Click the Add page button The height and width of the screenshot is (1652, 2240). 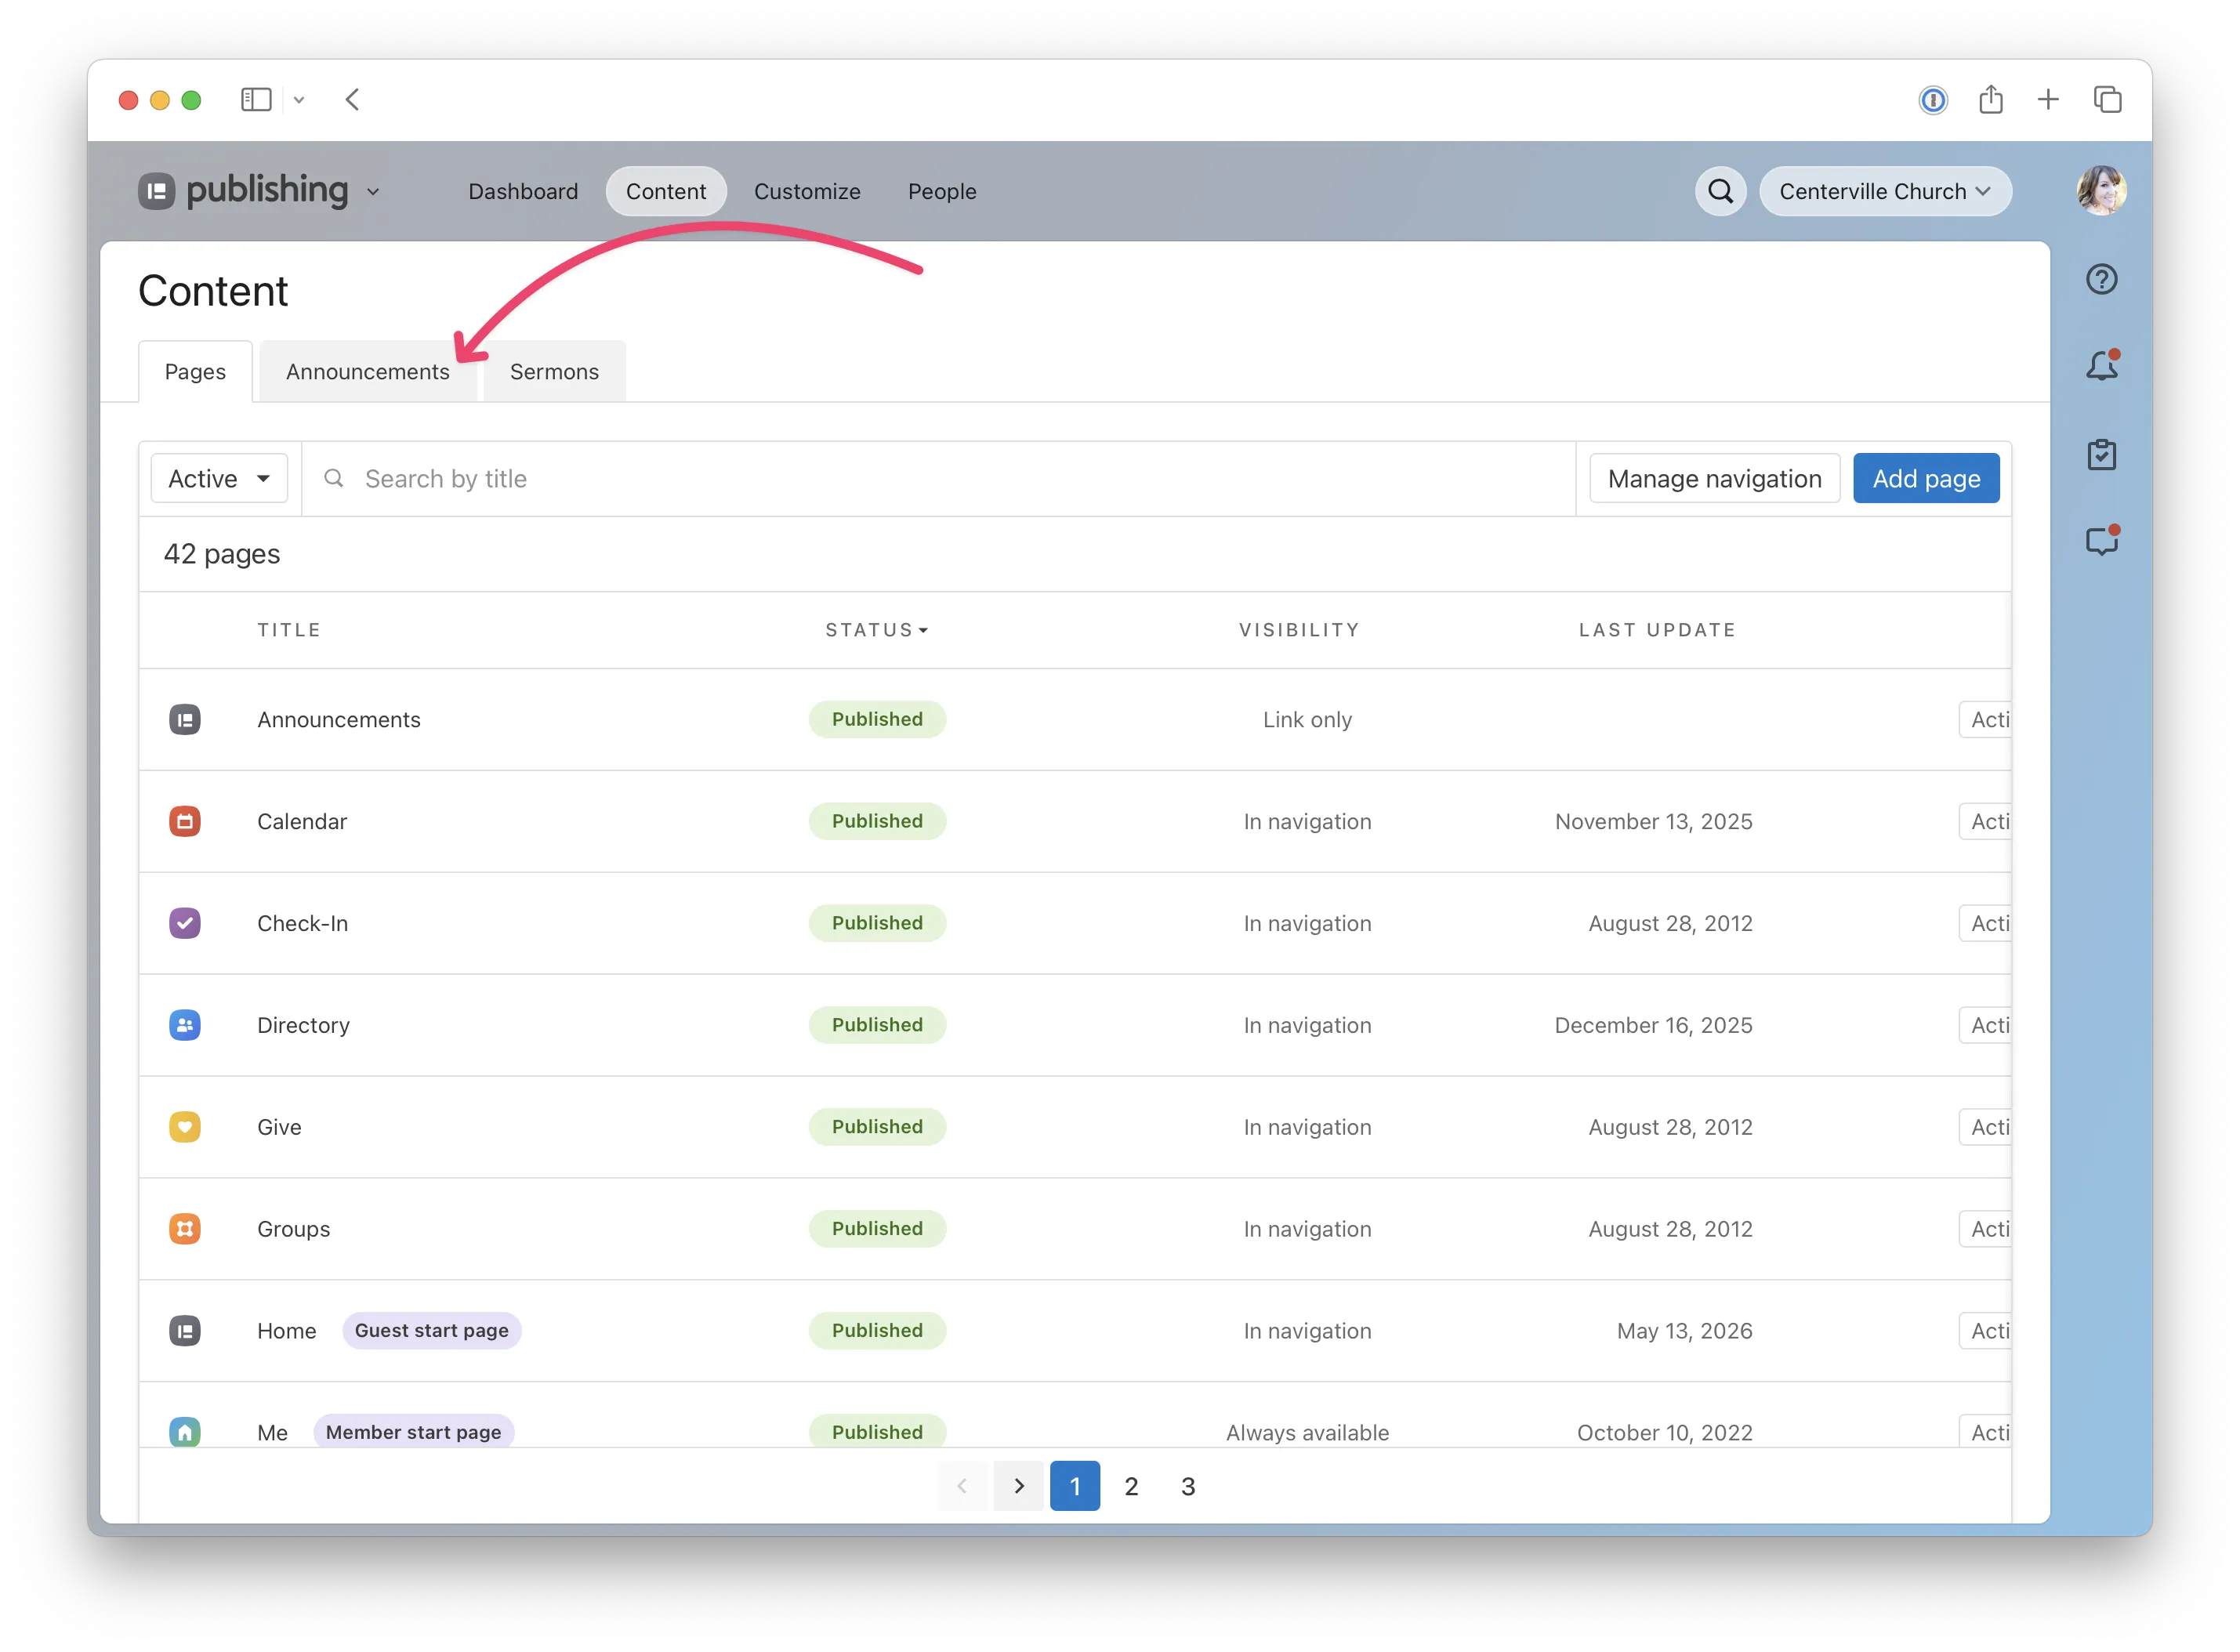[x=1926, y=479]
